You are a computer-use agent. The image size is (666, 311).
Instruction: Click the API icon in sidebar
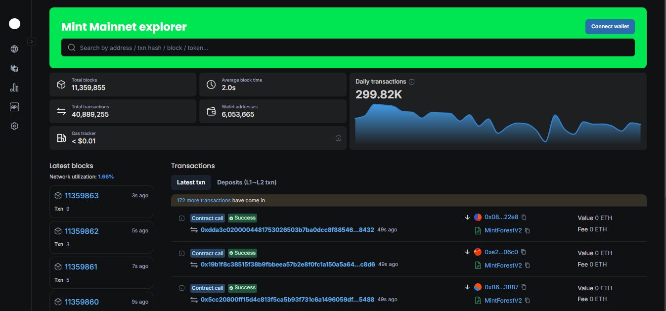click(14, 107)
